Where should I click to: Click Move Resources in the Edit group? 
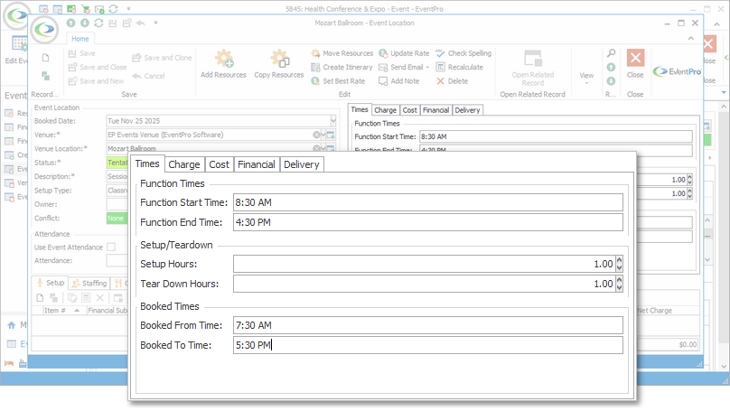point(342,53)
